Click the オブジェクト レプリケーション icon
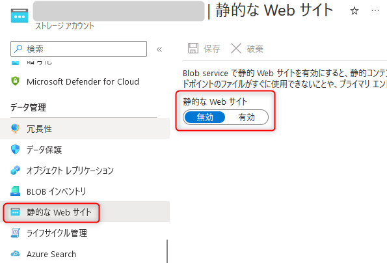Viewport: 387px width, 263px height. [16, 170]
